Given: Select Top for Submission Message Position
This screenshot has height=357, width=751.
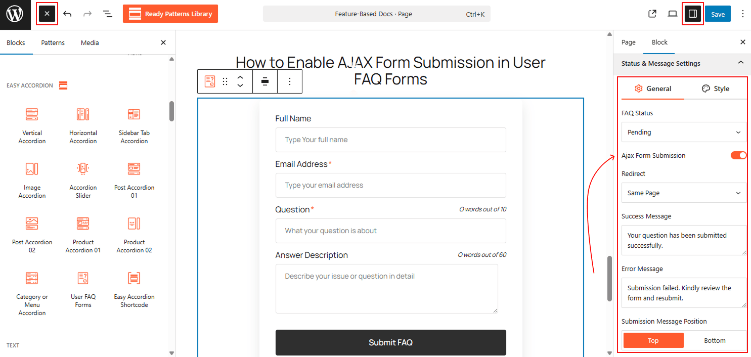Looking at the screenshot, I should (x=653, y=340).
